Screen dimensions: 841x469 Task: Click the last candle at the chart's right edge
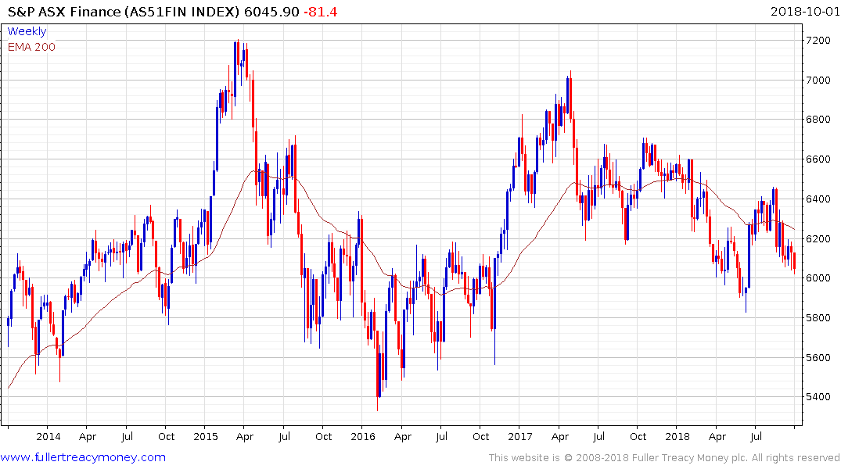pos(794,262)
